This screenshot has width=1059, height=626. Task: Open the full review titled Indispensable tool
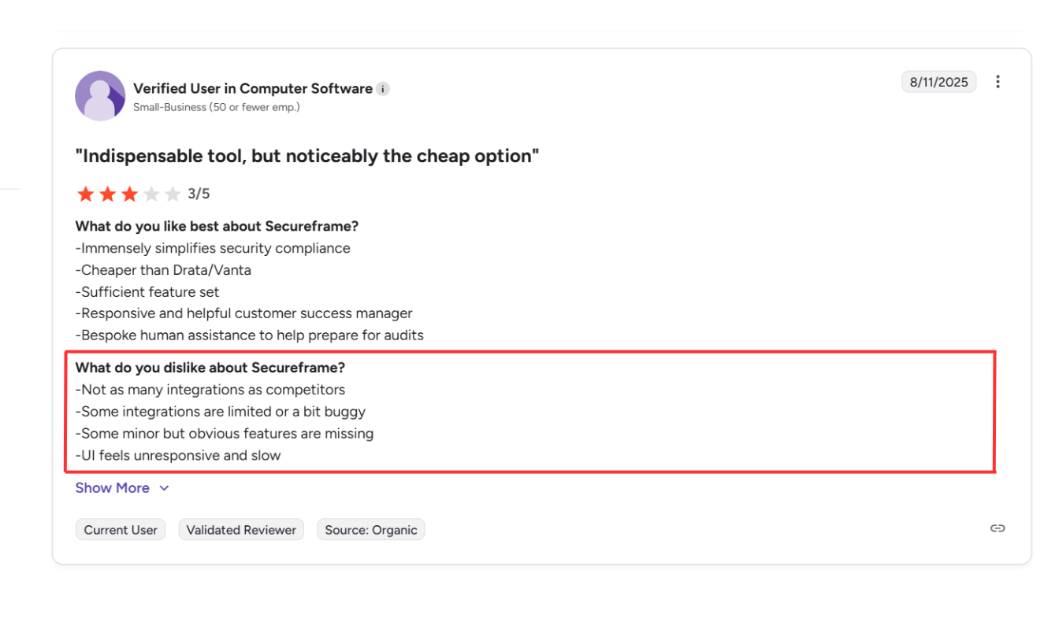pyautogui.click(x=307, y=155)
